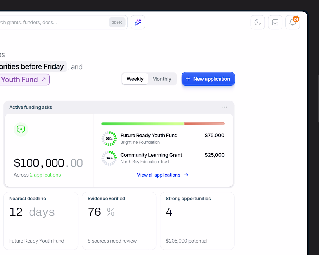Switch to the Weekly view

click(135, 79)
